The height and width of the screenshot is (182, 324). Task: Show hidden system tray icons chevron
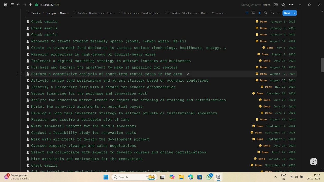pos(275,177)
